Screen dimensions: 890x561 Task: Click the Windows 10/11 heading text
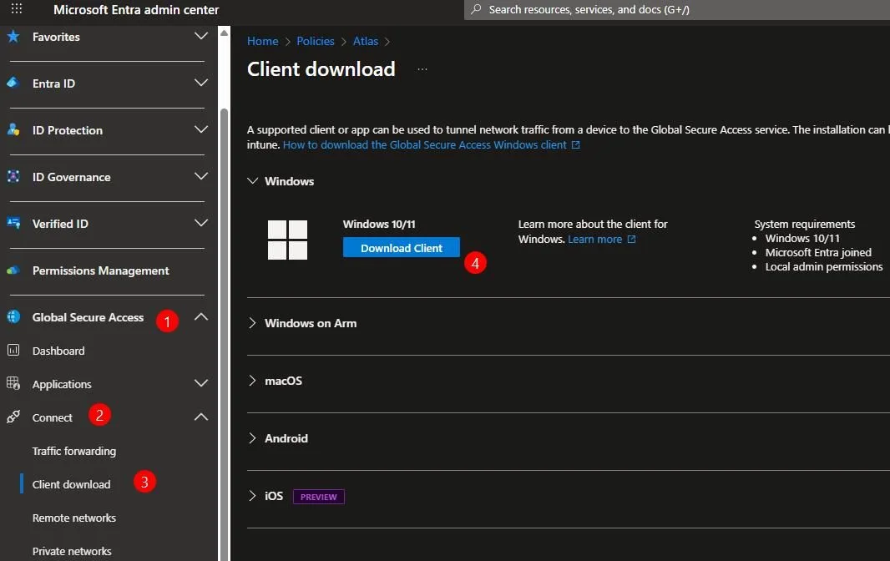[379, 225]
